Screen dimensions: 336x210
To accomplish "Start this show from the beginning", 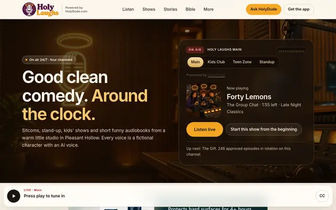I will tap(264, 130).
